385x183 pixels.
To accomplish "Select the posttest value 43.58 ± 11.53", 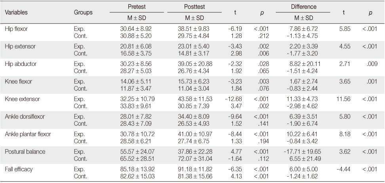I will pos(195,99).
